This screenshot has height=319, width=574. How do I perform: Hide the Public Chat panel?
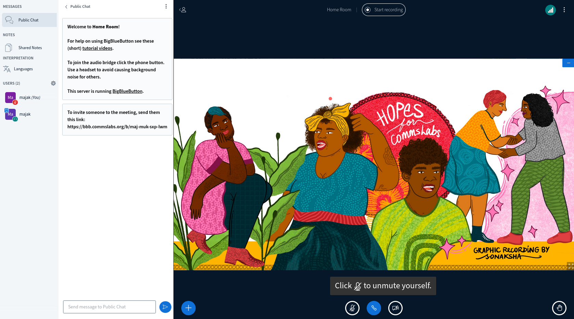point(78,6)
